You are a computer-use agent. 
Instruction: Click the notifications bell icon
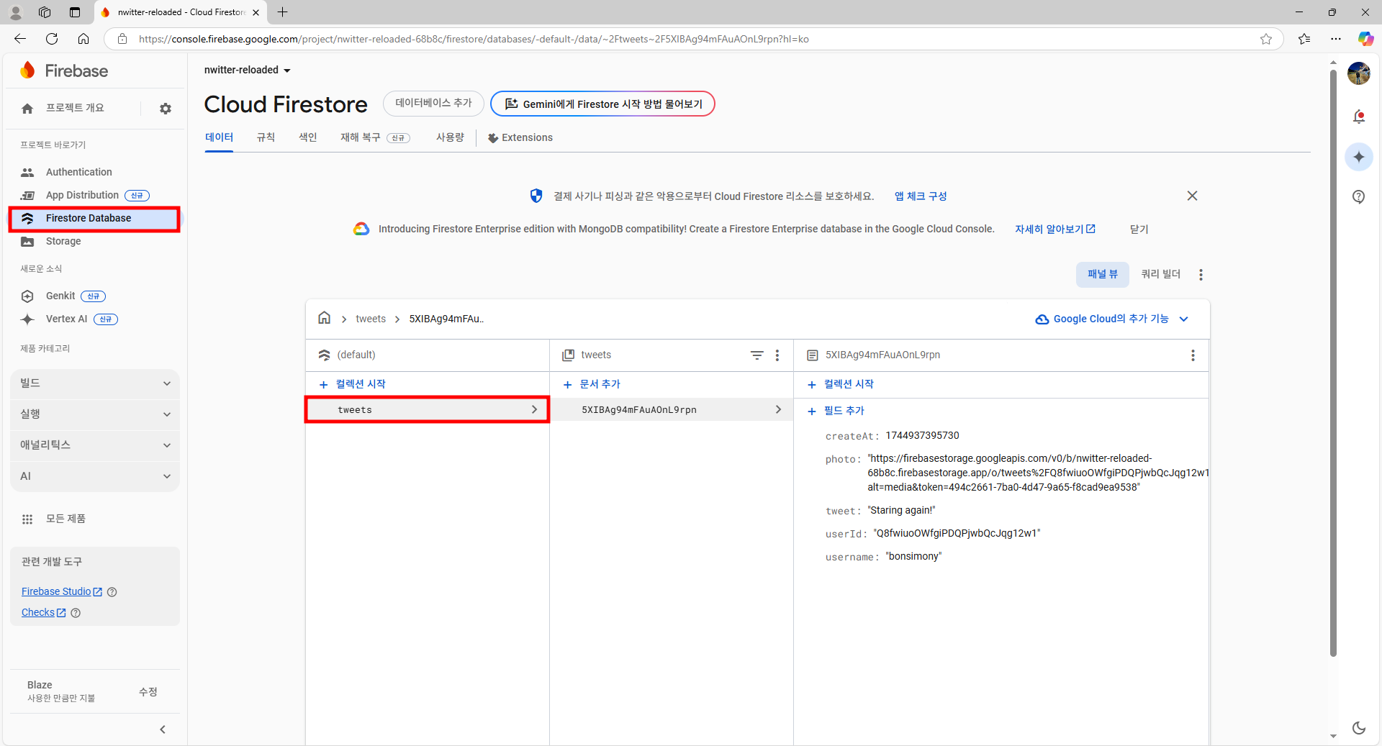(x=1359, y=117)
